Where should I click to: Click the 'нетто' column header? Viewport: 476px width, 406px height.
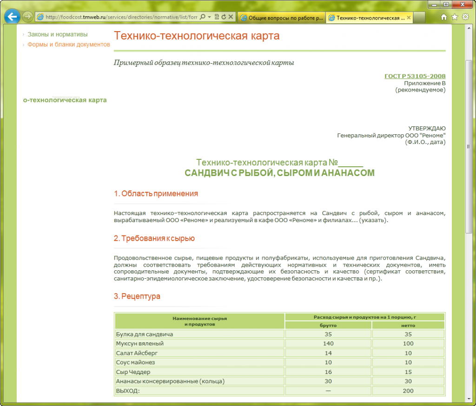tap(408, 325)
